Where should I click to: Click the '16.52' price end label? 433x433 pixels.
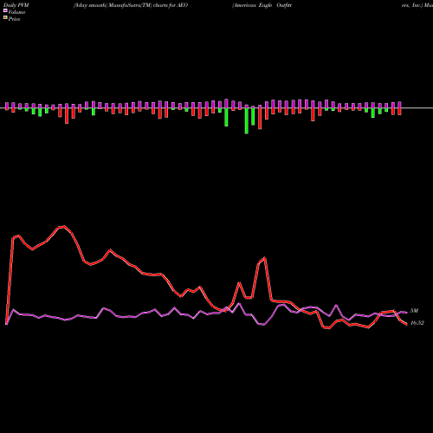pos(417,323)
